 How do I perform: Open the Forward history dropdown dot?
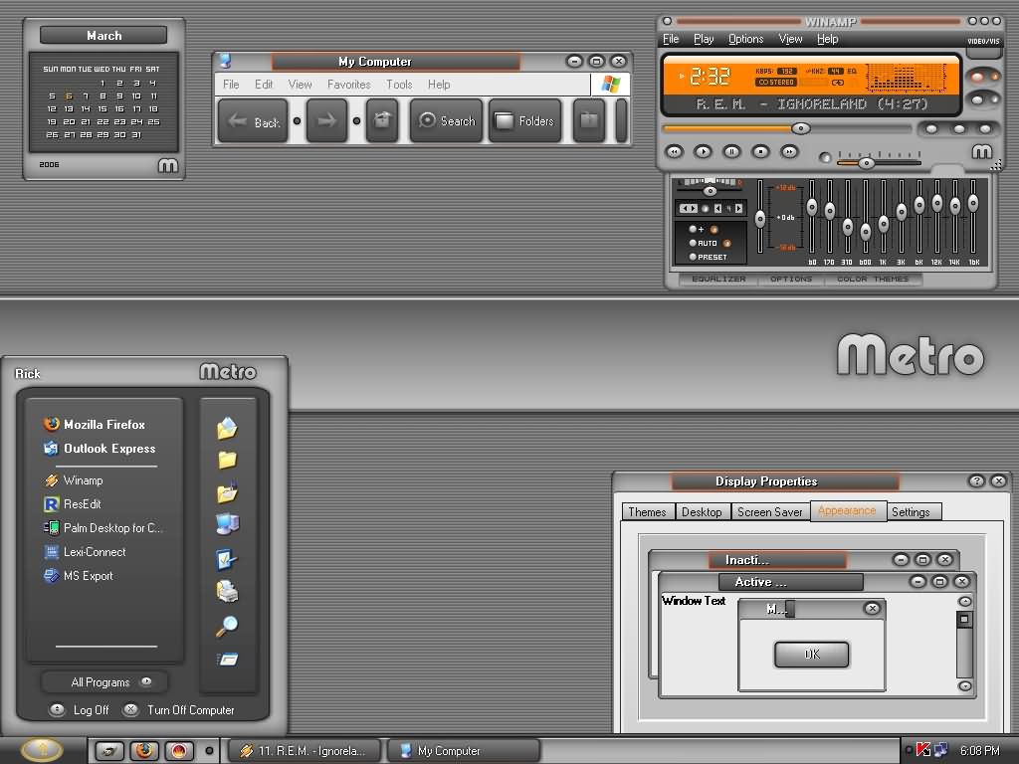point(357,120)
